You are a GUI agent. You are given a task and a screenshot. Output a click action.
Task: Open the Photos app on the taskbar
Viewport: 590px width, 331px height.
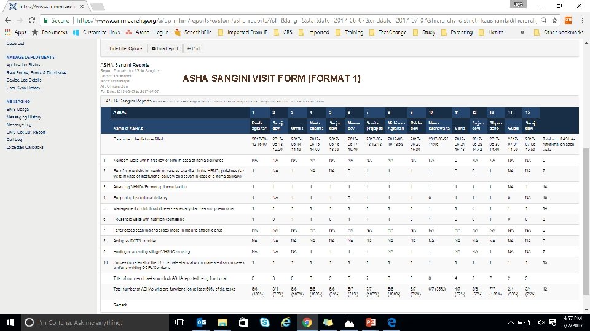[x=349, y=322]
